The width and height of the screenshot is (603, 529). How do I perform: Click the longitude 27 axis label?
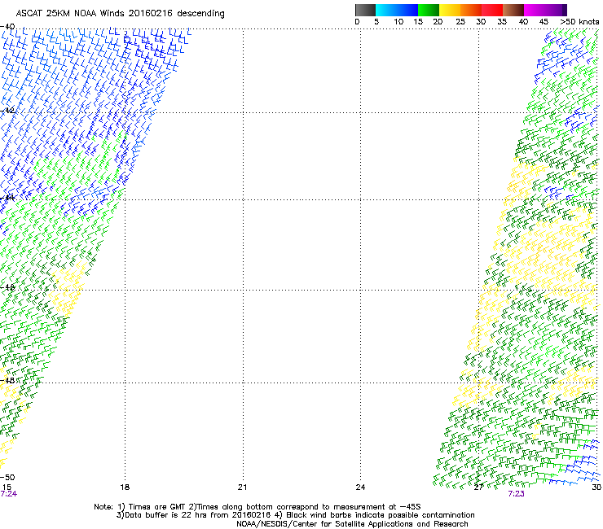tap(478, 487)
